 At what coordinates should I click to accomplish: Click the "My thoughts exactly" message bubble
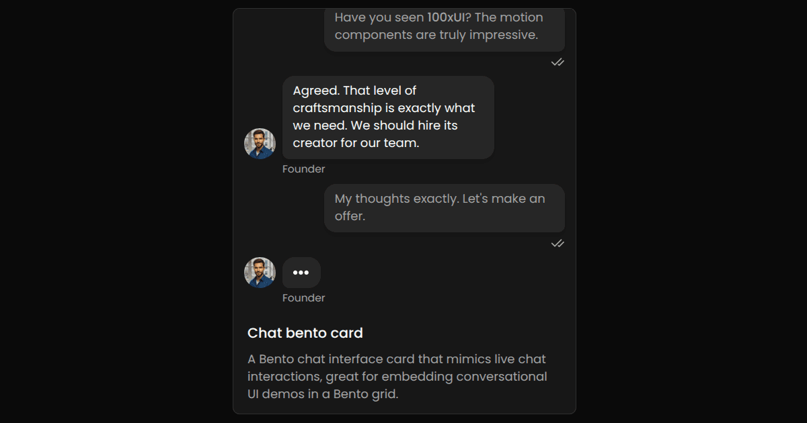coord(444,208)
